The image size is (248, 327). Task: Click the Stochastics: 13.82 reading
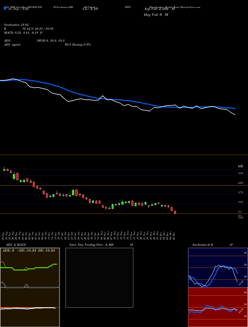point(16,25)
